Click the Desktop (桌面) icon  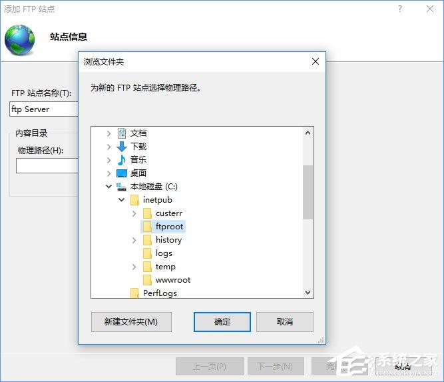pos(122,173)
